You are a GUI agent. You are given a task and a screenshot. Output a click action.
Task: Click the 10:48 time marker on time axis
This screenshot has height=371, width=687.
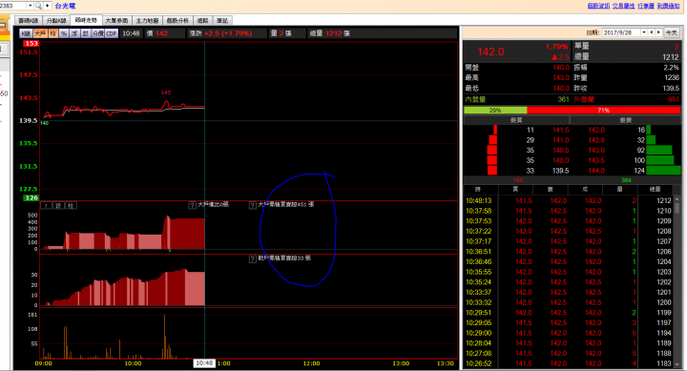coord(204,363)
